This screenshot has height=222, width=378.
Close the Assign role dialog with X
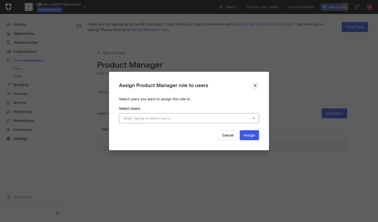pos(255,85)
